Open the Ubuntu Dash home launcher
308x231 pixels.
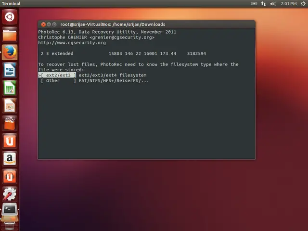10,17
